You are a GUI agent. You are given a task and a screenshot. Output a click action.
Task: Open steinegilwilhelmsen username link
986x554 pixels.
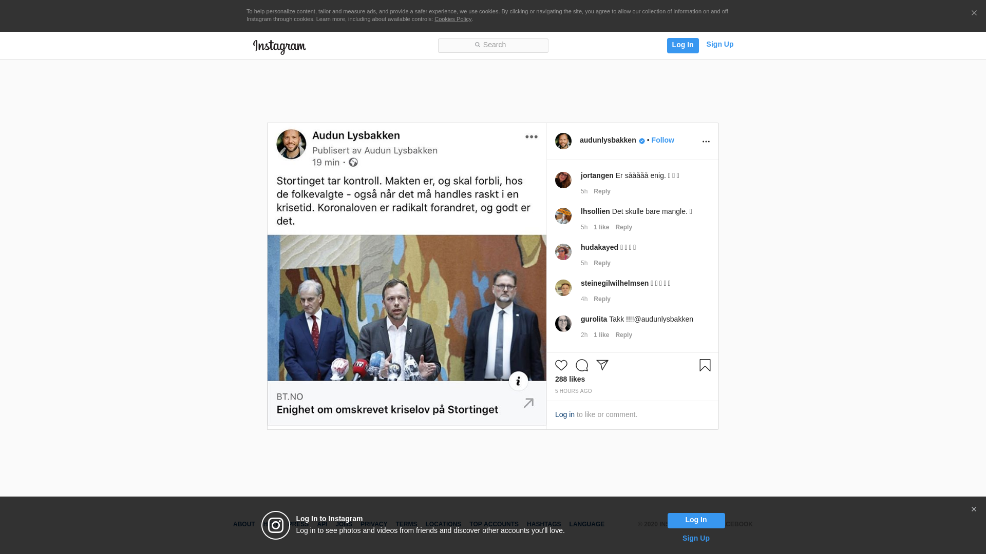click(614, 284)
